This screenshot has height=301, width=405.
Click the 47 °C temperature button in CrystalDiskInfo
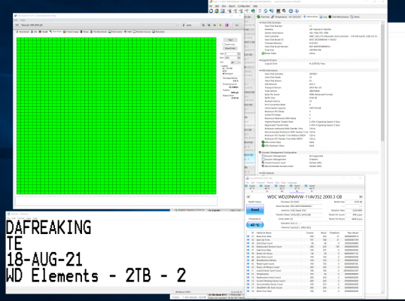coord(255,225)
